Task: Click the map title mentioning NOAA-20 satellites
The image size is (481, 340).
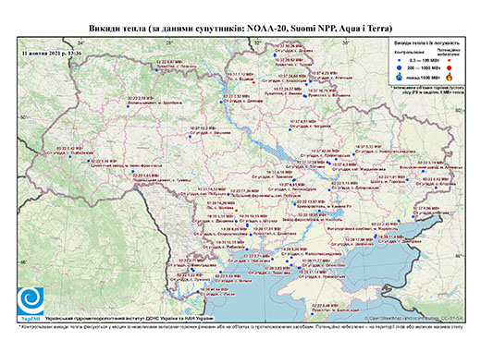Action: [240, 29]
